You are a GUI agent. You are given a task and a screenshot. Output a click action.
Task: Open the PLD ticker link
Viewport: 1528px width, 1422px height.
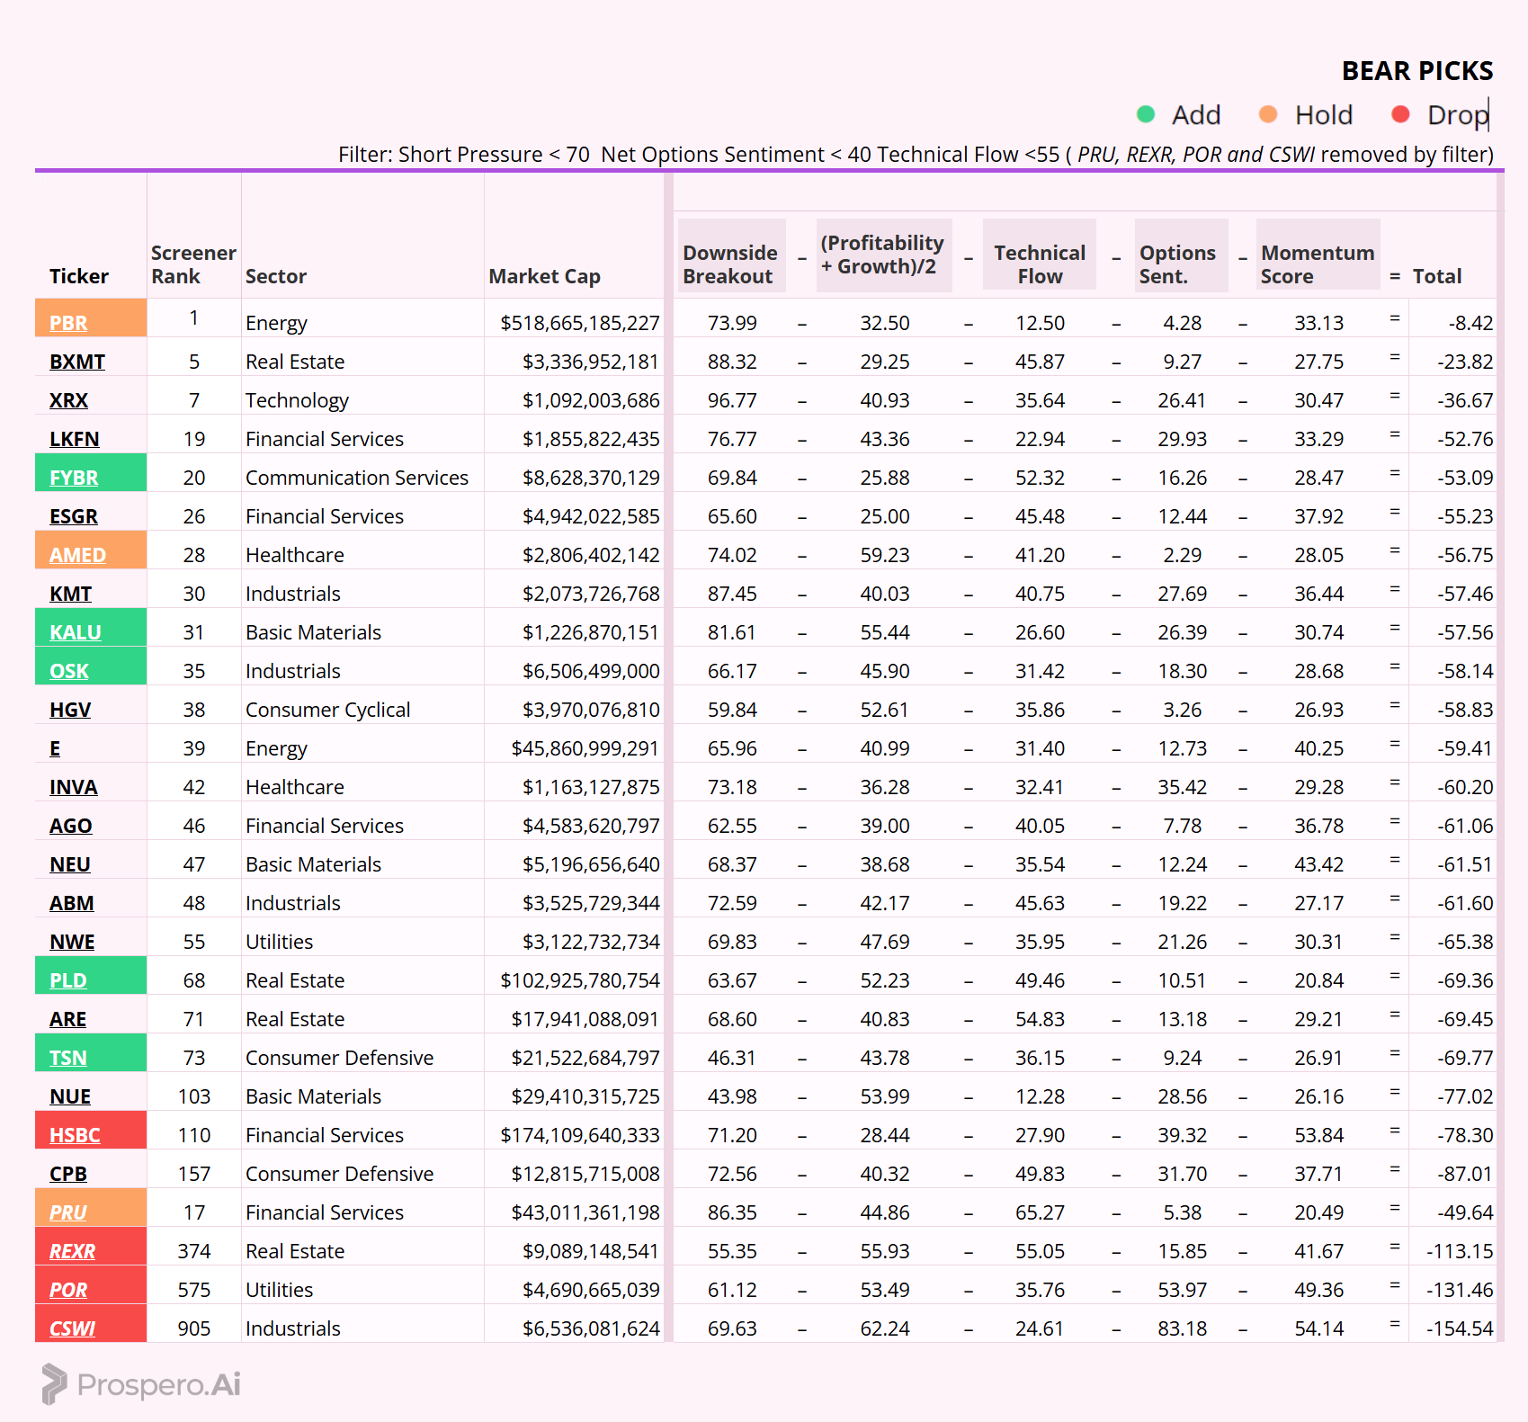tap(68, 980)
